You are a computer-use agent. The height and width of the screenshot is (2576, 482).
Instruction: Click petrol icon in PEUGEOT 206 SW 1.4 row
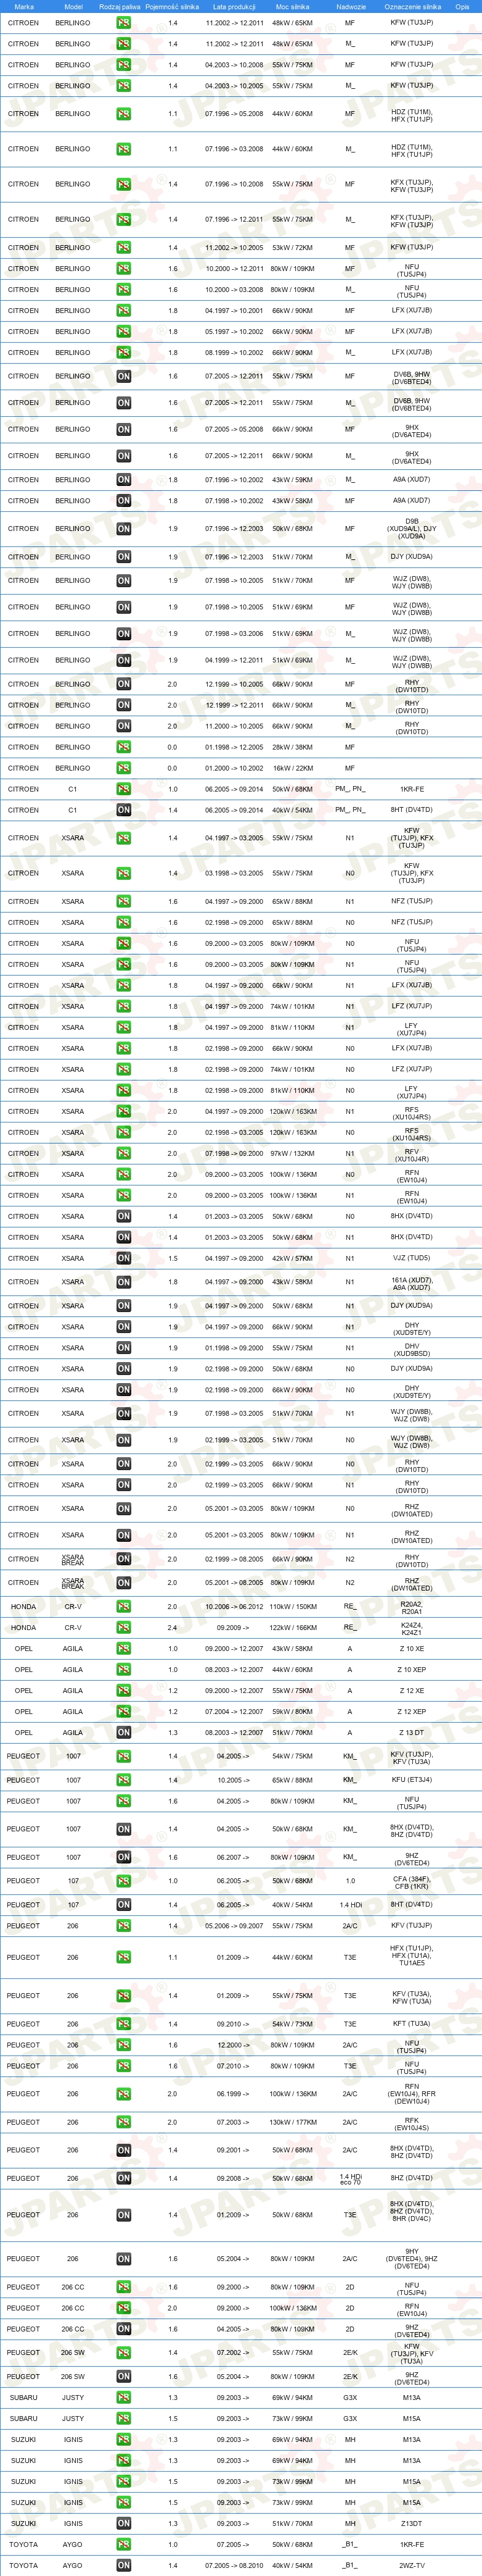point(124,2352)
